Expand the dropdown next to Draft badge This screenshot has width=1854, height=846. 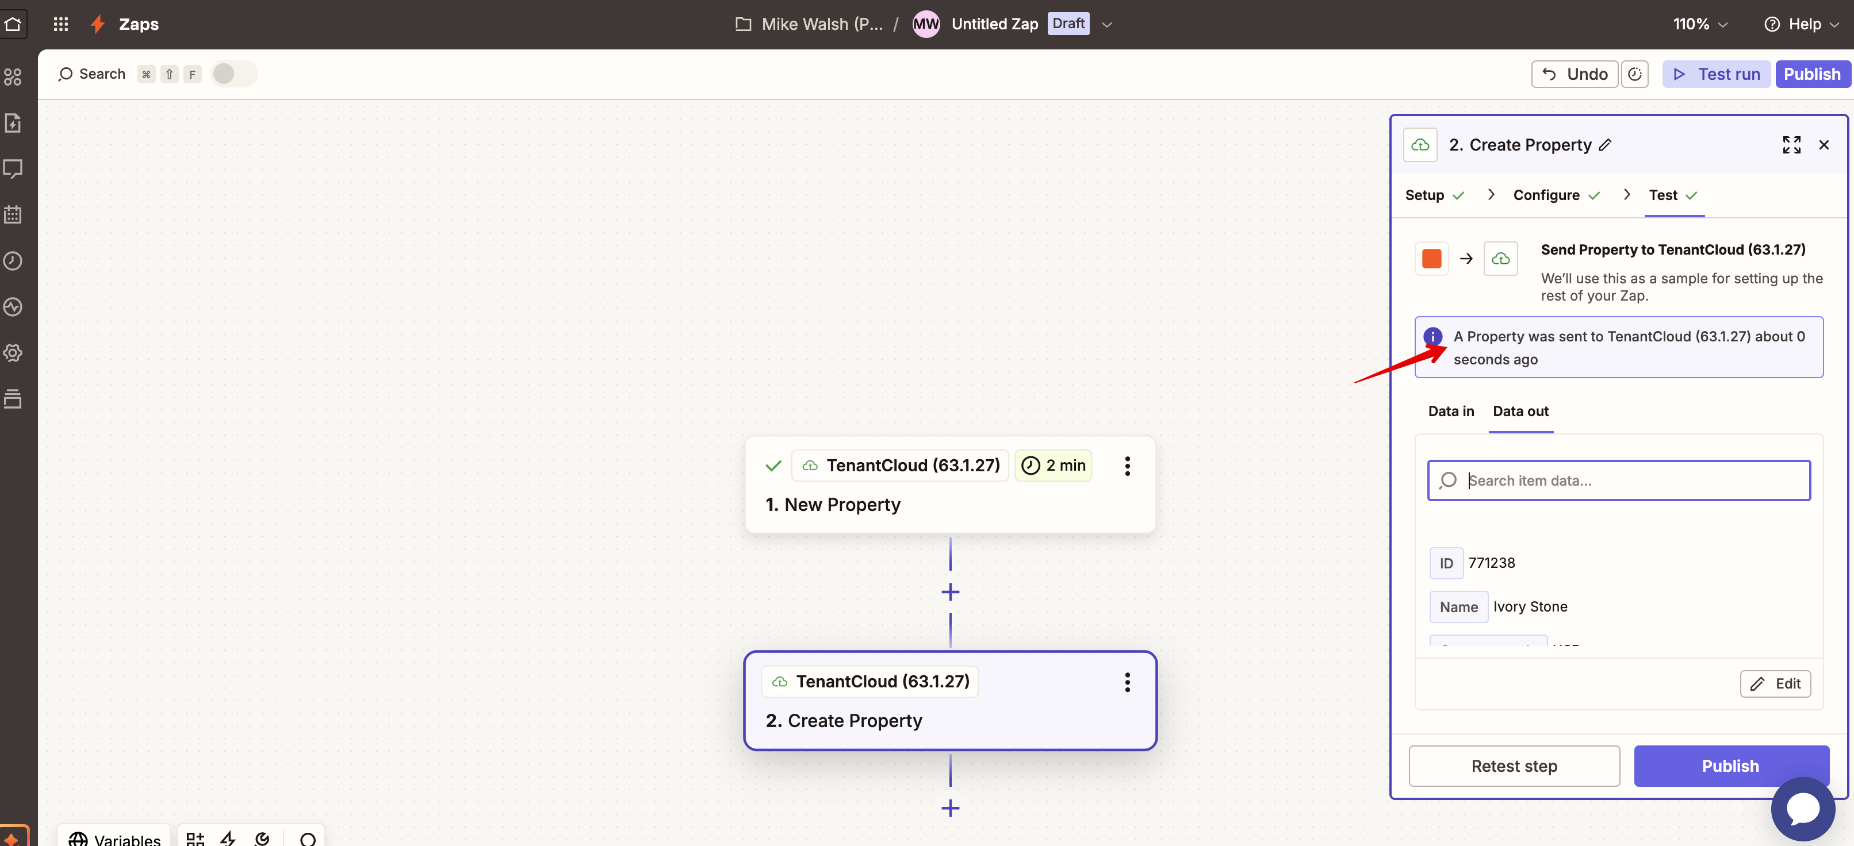pyautogui.click(x=1107, y=25)
